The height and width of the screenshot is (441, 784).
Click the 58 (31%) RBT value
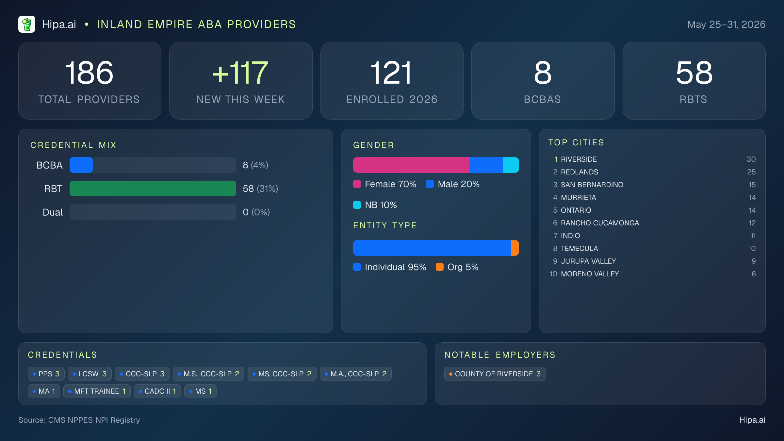coord(260,188)
